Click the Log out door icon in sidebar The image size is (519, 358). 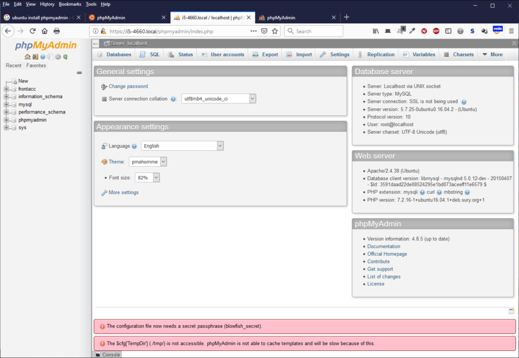tap(35, 57)
